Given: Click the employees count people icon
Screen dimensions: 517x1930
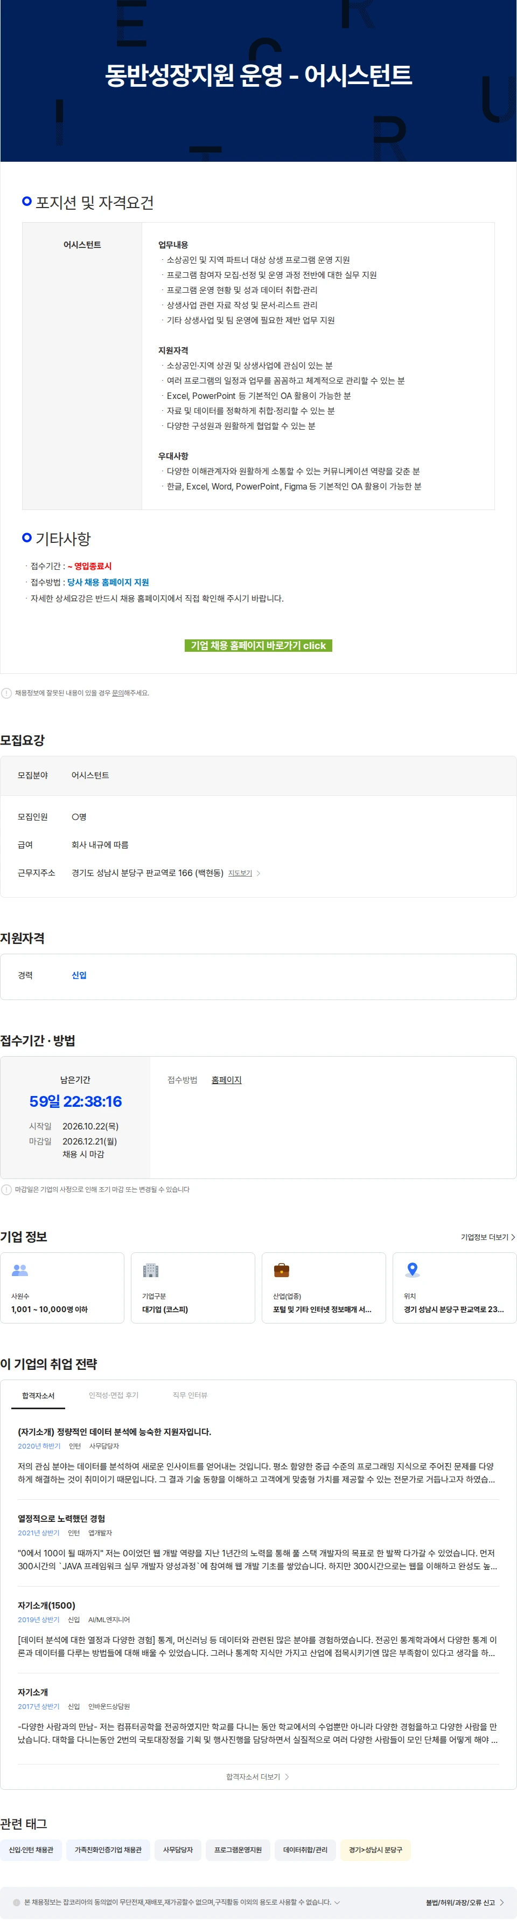Looking at the screenshot, I should [20, 1270].
